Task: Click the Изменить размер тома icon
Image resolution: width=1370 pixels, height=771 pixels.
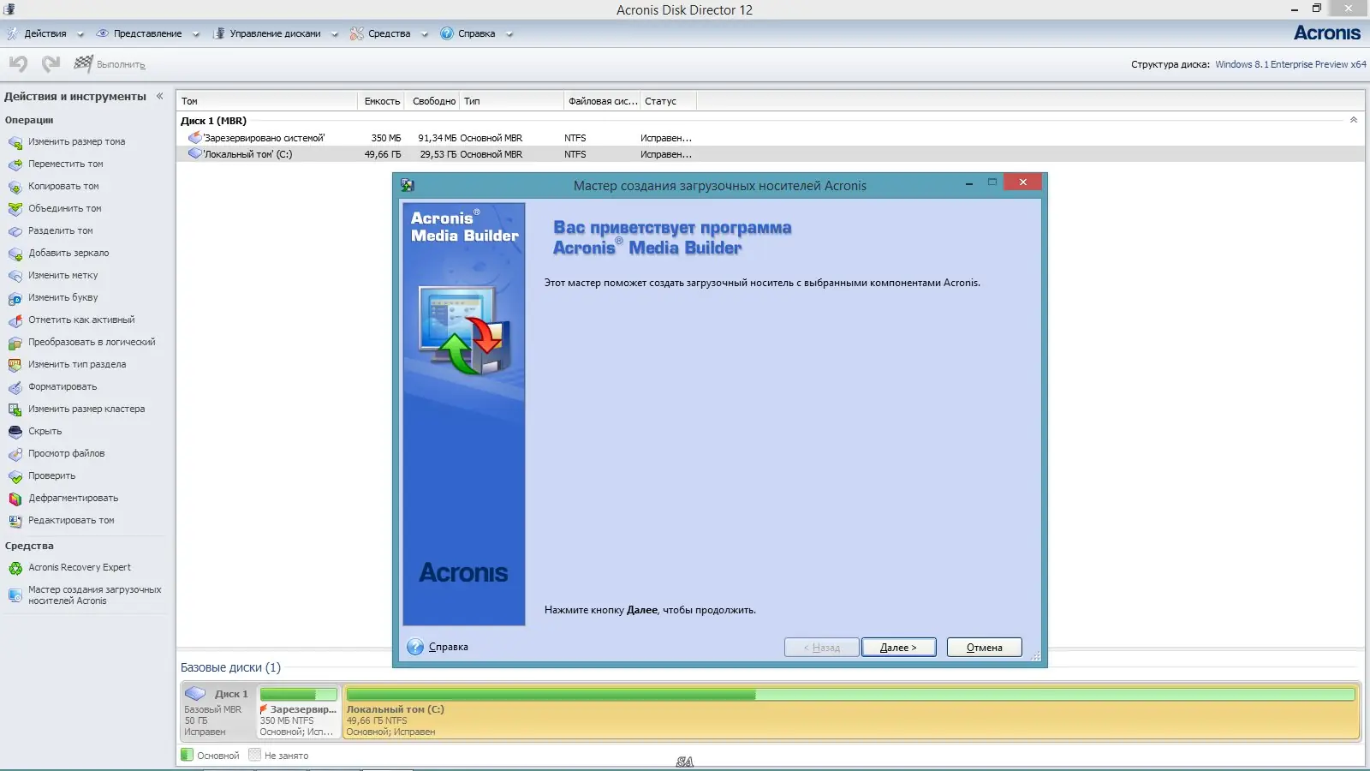Action: point(15,142)
